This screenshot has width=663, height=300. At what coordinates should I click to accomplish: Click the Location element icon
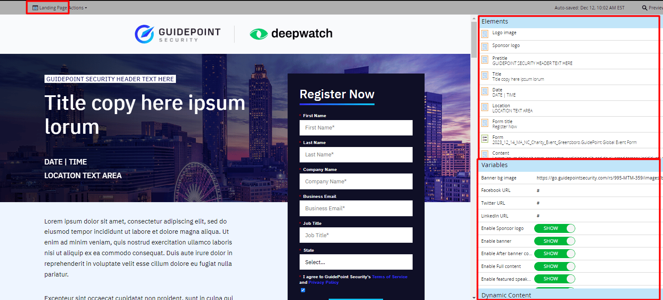tap(485, 107)
